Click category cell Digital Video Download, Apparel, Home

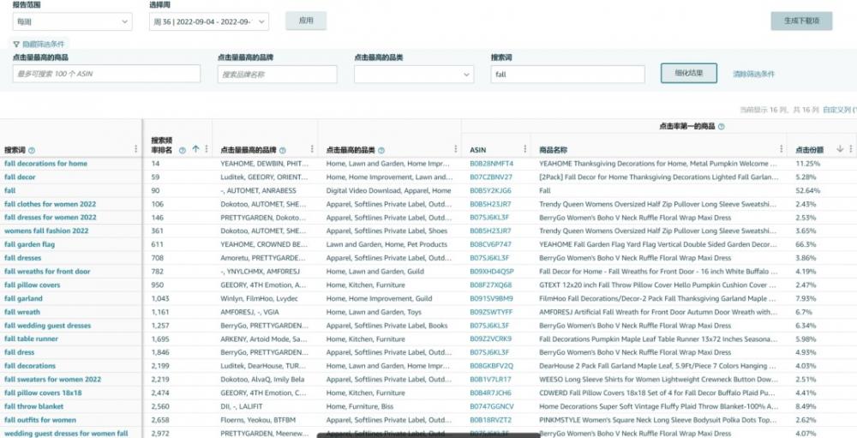(x=388, y=191)
